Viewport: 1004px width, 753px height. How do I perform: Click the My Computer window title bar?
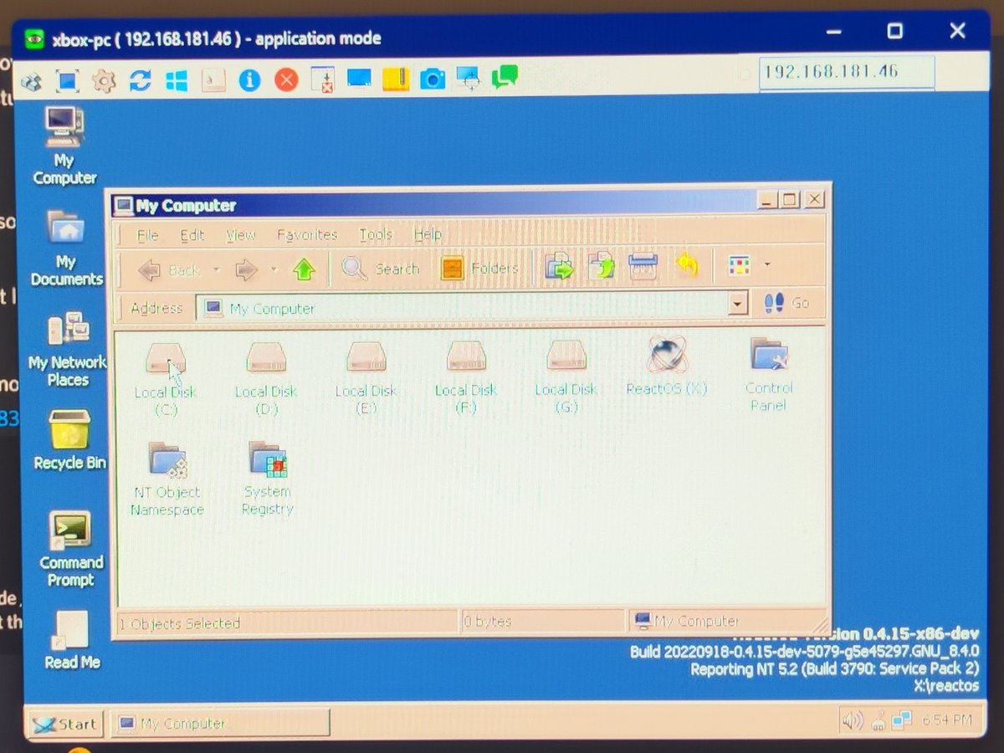(435, 203)
